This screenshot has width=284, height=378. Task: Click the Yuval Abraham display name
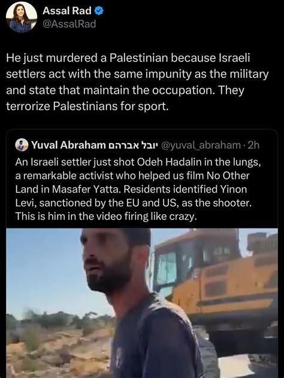[x=68, y=145]
